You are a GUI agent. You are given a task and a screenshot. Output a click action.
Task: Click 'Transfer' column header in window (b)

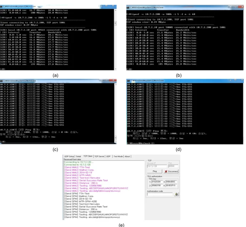coord(163,30)
